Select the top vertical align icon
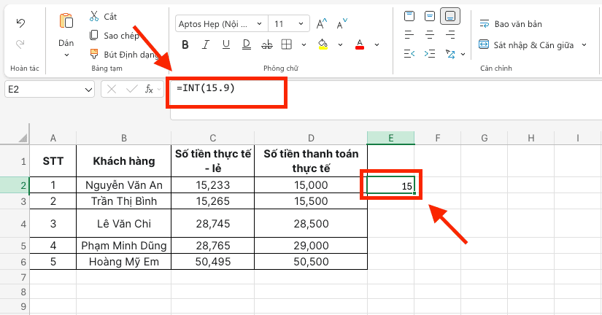 pos(409,16)
